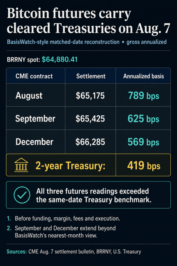Click the teal checkmark circle icon
Viewport: 177px width, 266px height.
[22, 195]
